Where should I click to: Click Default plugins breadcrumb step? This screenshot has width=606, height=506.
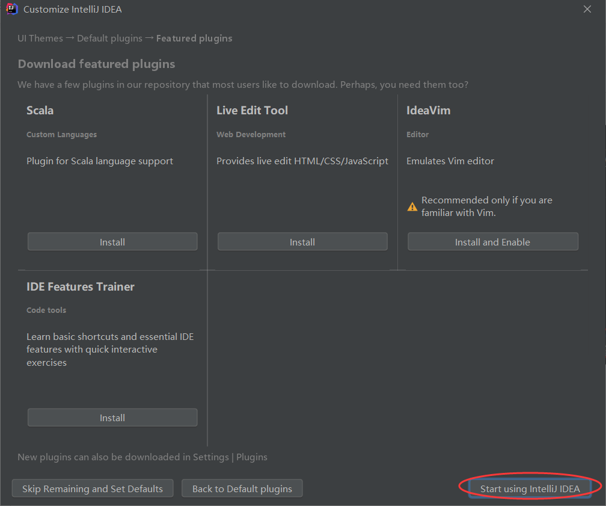pos(110,39)
